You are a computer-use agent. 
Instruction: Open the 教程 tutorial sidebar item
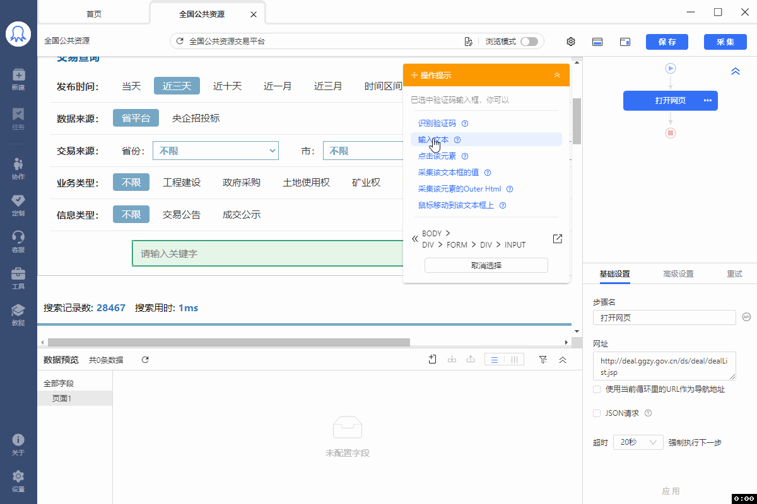[x=18, y=314]
